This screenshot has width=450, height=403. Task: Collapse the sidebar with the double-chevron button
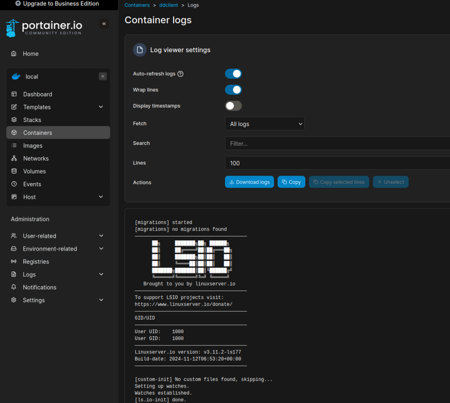[104, 24]
